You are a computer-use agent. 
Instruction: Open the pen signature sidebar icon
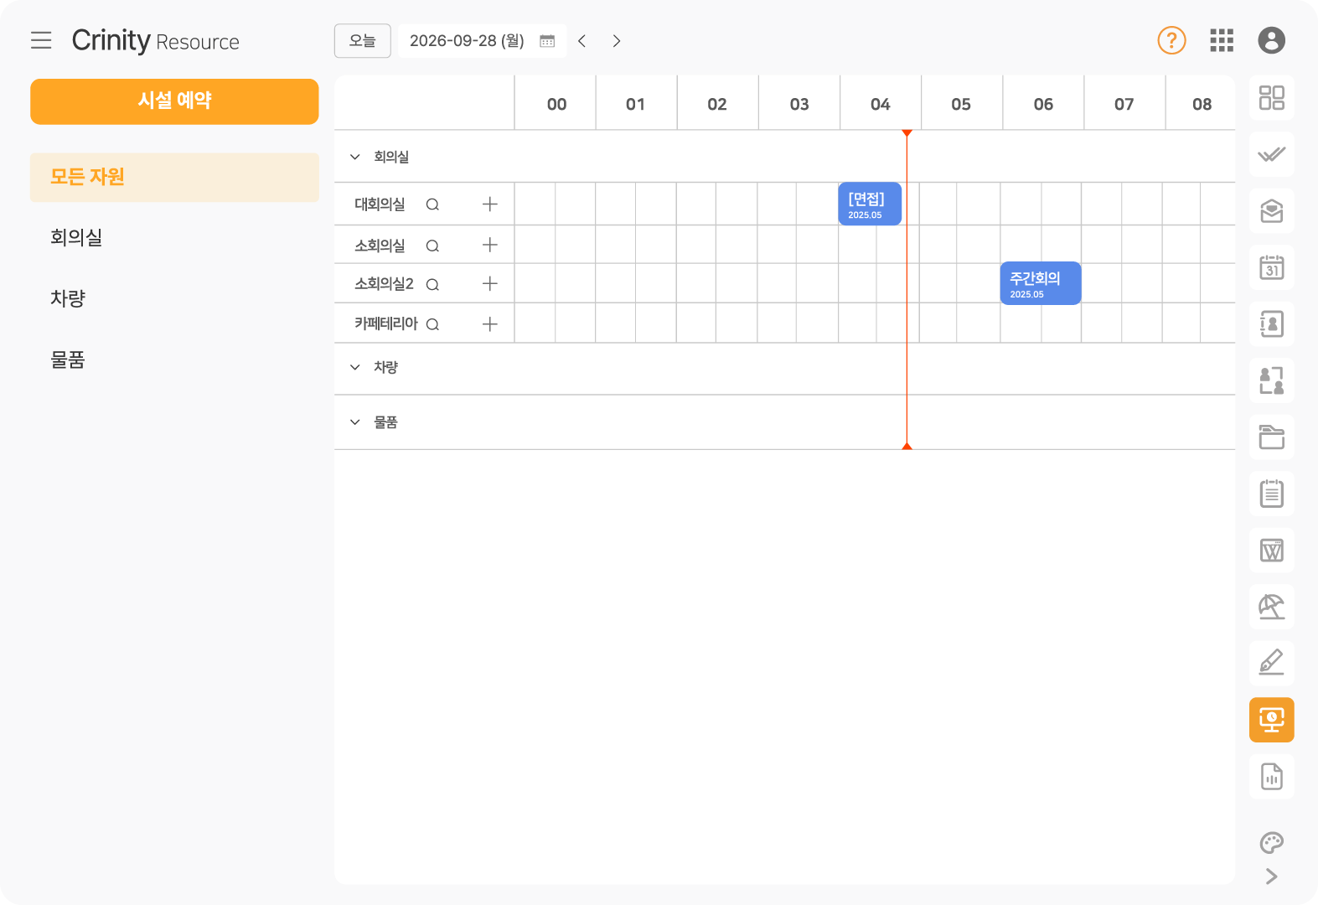point(1271,664)
